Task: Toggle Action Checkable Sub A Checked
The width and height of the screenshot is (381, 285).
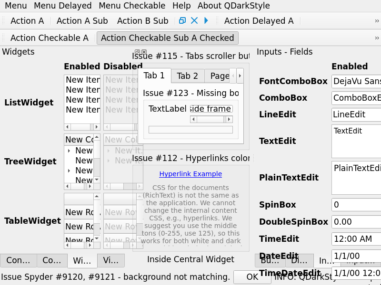Action: coord(167,38)
